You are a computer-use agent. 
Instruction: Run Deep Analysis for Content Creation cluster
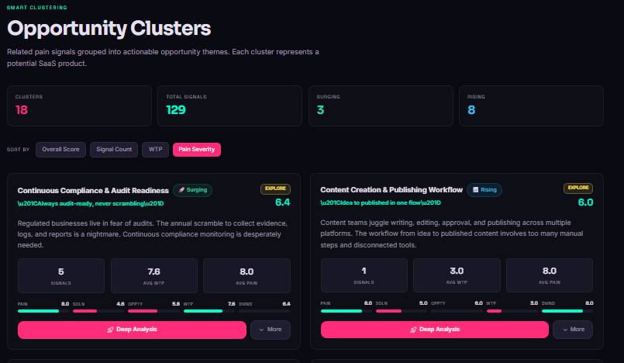click(435, 330)
